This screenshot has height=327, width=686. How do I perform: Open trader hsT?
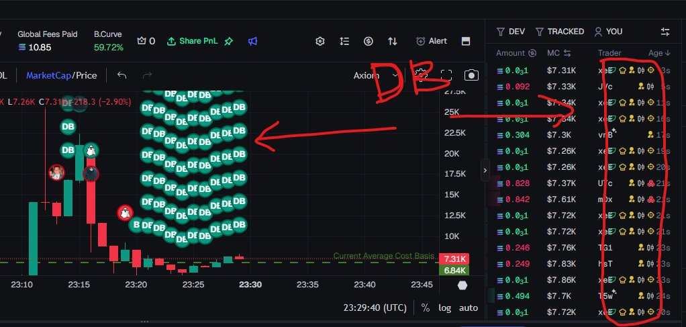coord(605,263)
